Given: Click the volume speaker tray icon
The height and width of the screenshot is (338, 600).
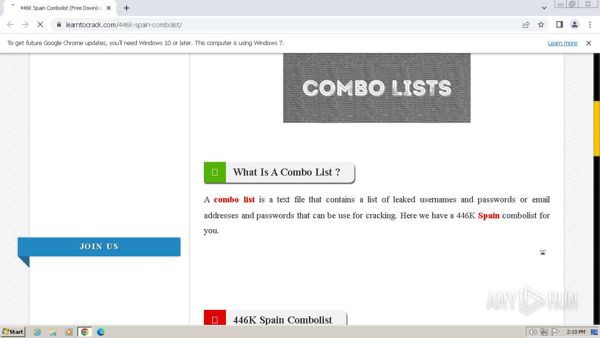Looking at the screenshot, I should point(532,332).
